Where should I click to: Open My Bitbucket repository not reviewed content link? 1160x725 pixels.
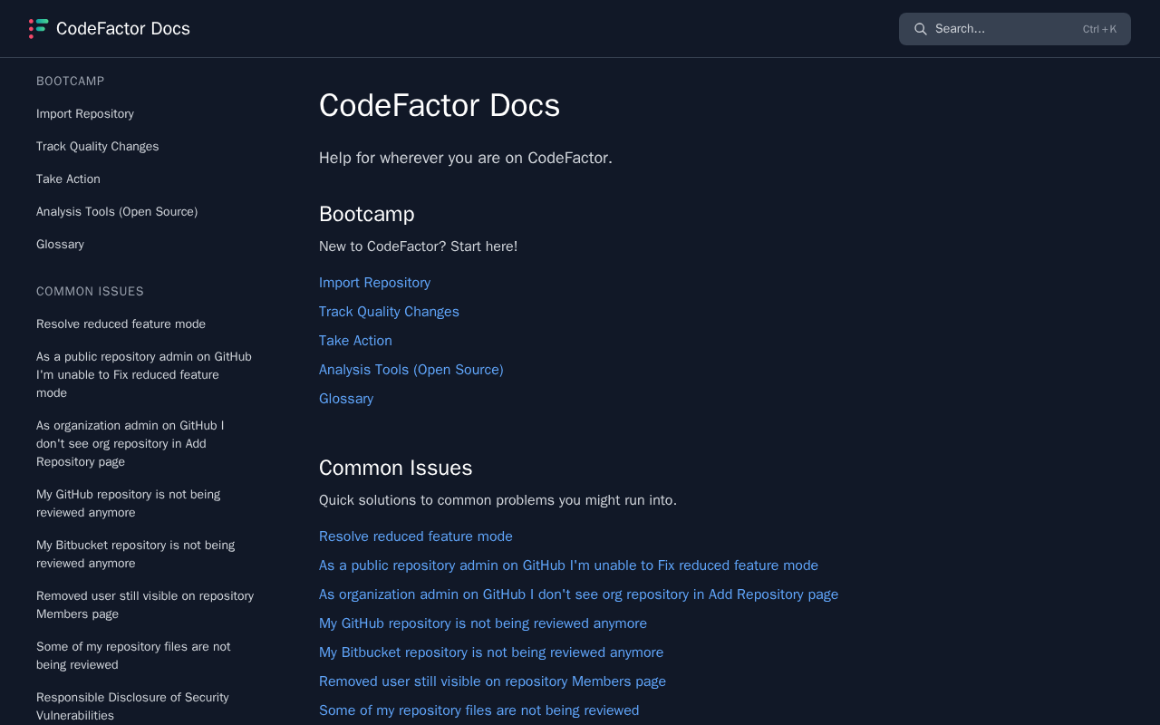click(491, 652)
